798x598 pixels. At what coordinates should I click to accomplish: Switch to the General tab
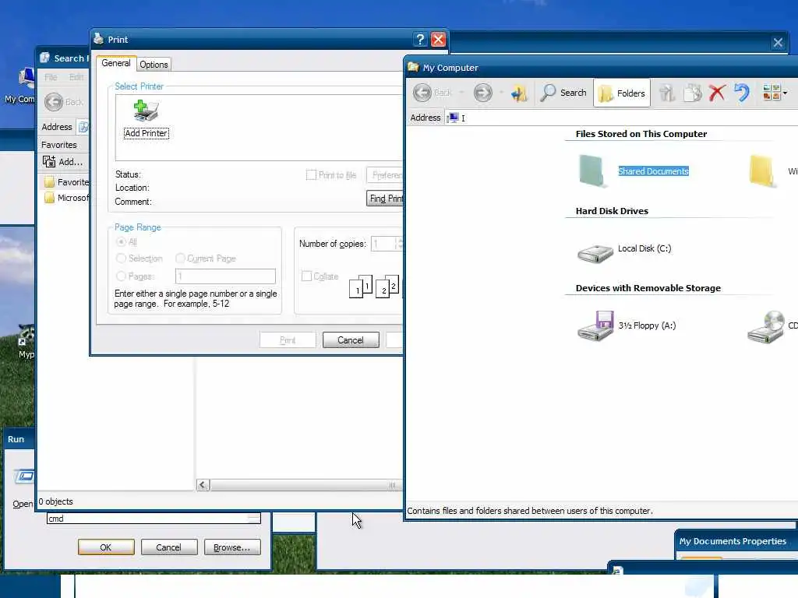pos(116,63)
